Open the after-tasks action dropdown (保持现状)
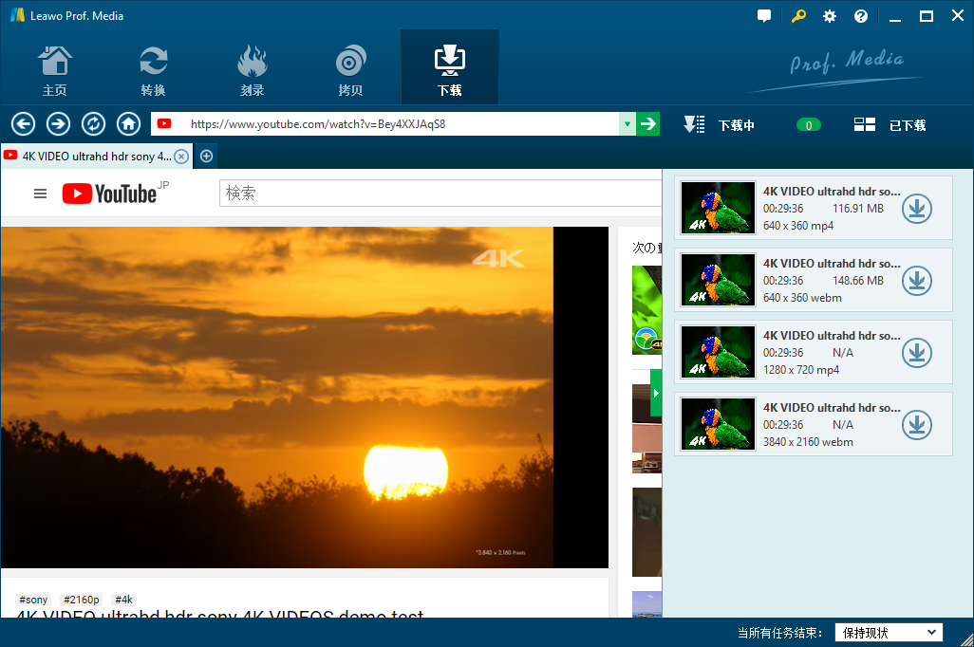The height and width of the screenshot is (647, 974). [x=889, y=633]
